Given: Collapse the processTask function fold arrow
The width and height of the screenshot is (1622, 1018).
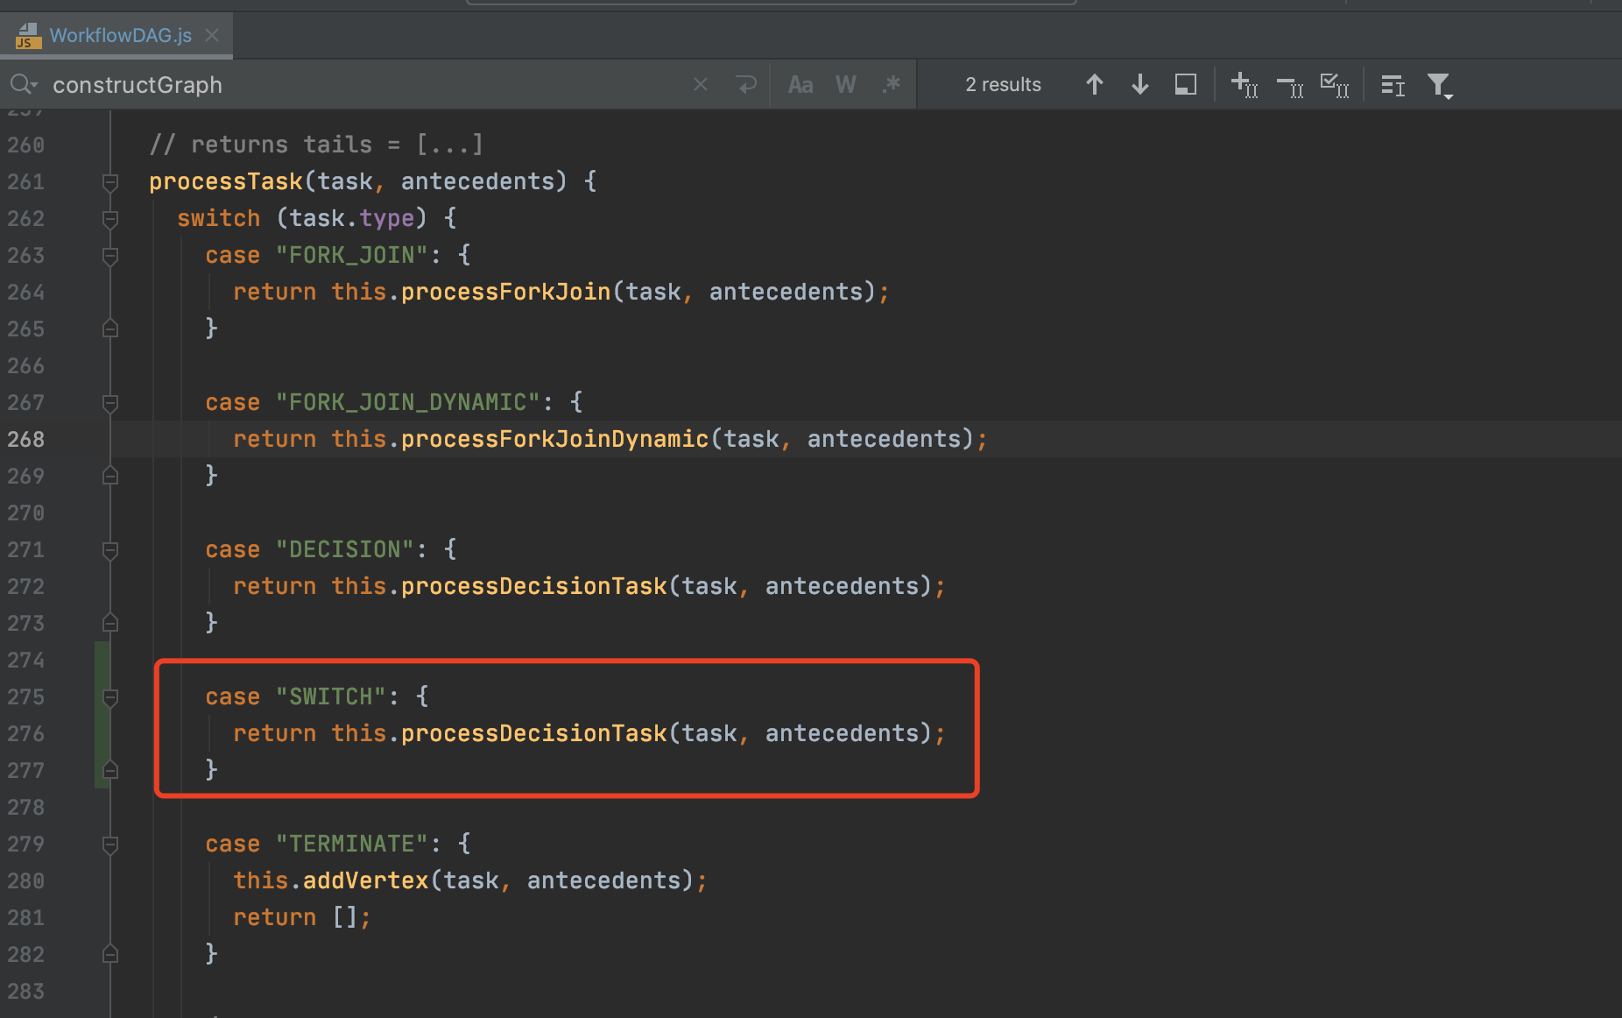Looking at the screenshot, I should 110,183.
